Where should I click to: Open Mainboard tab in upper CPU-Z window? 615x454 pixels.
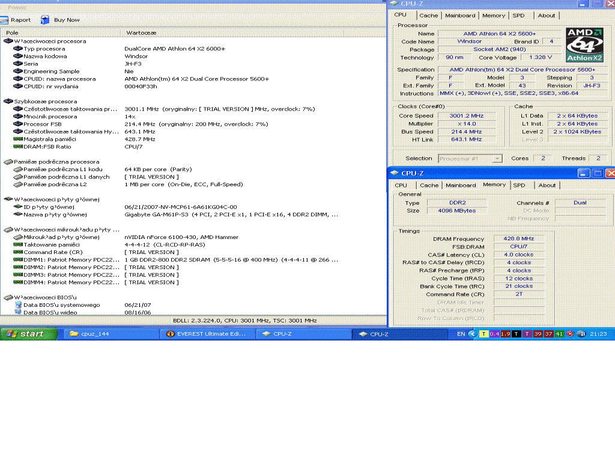pos(460,15)
